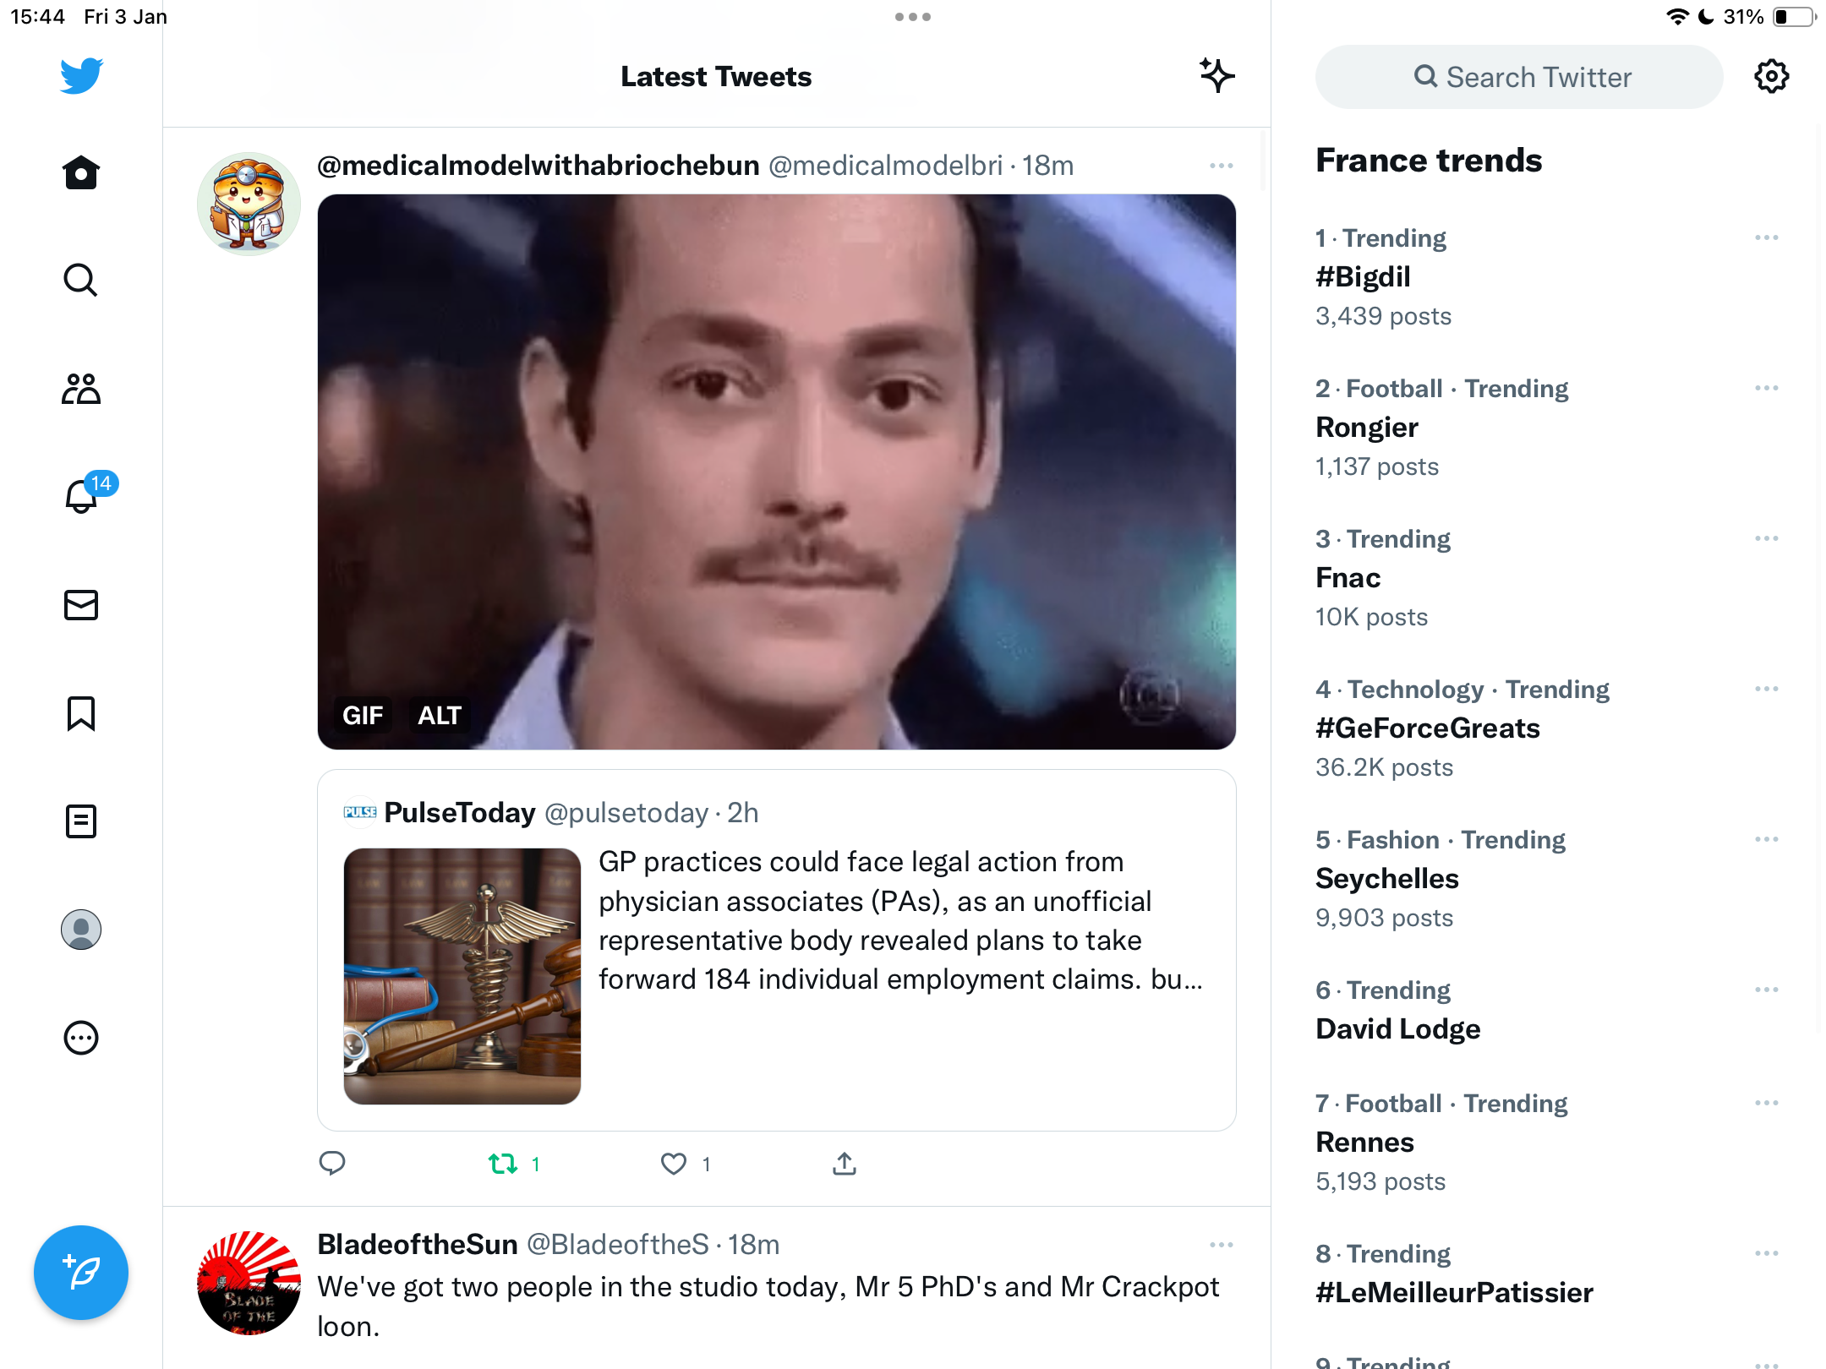Open the Rennes trending topic
Screen dimensions: 1826x1369
(1365, 1143)
